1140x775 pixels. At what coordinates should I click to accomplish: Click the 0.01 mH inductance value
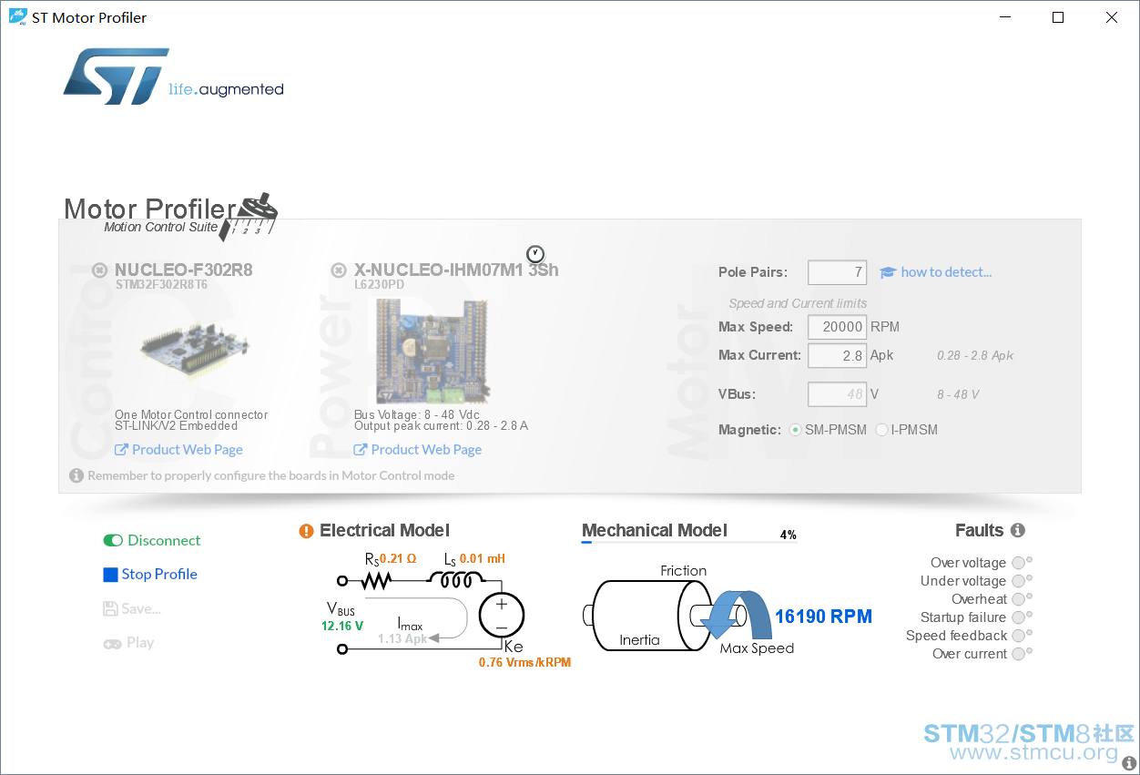483,559
